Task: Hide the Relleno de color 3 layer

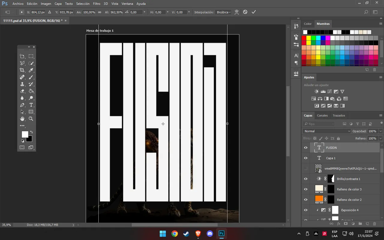Action: point(306,189)
